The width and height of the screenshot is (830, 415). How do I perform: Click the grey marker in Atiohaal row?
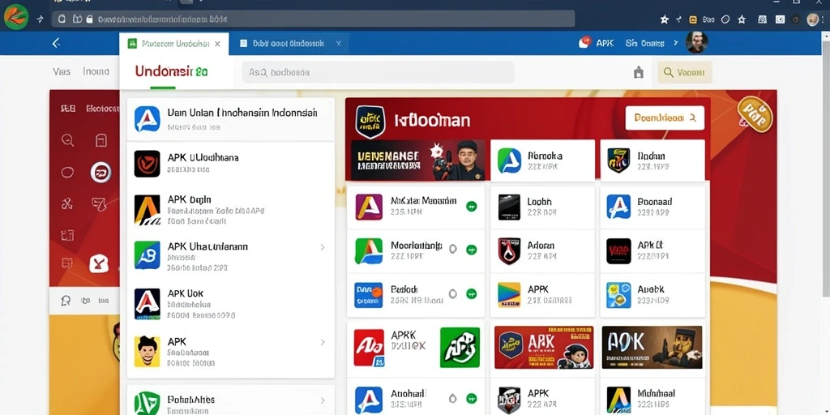pos(452,399)
